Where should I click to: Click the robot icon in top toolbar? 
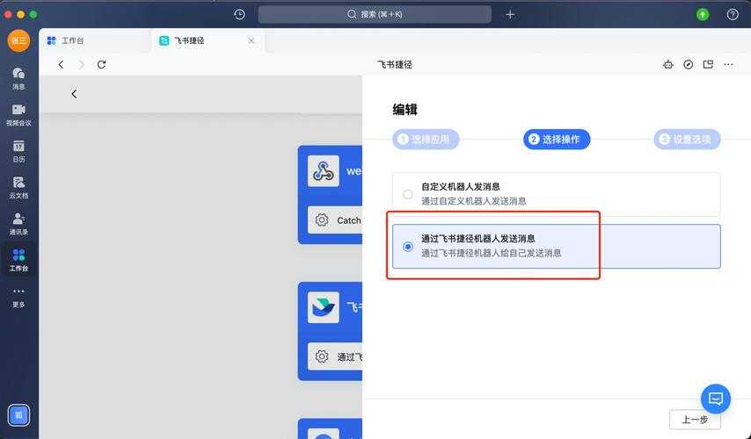[668, 64]
